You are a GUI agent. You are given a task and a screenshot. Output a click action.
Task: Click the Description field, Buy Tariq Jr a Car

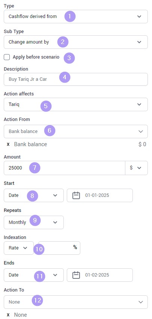pyautogui.click(x=76, y=79)
